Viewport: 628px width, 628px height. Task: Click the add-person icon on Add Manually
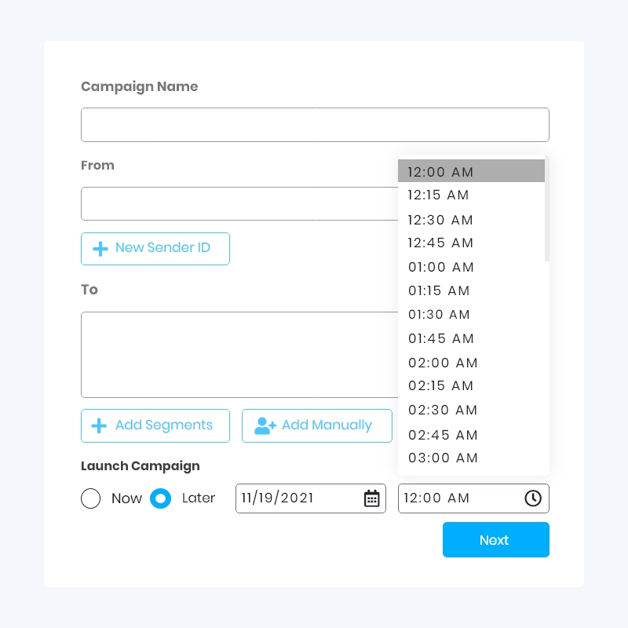(x=265, y=425)
